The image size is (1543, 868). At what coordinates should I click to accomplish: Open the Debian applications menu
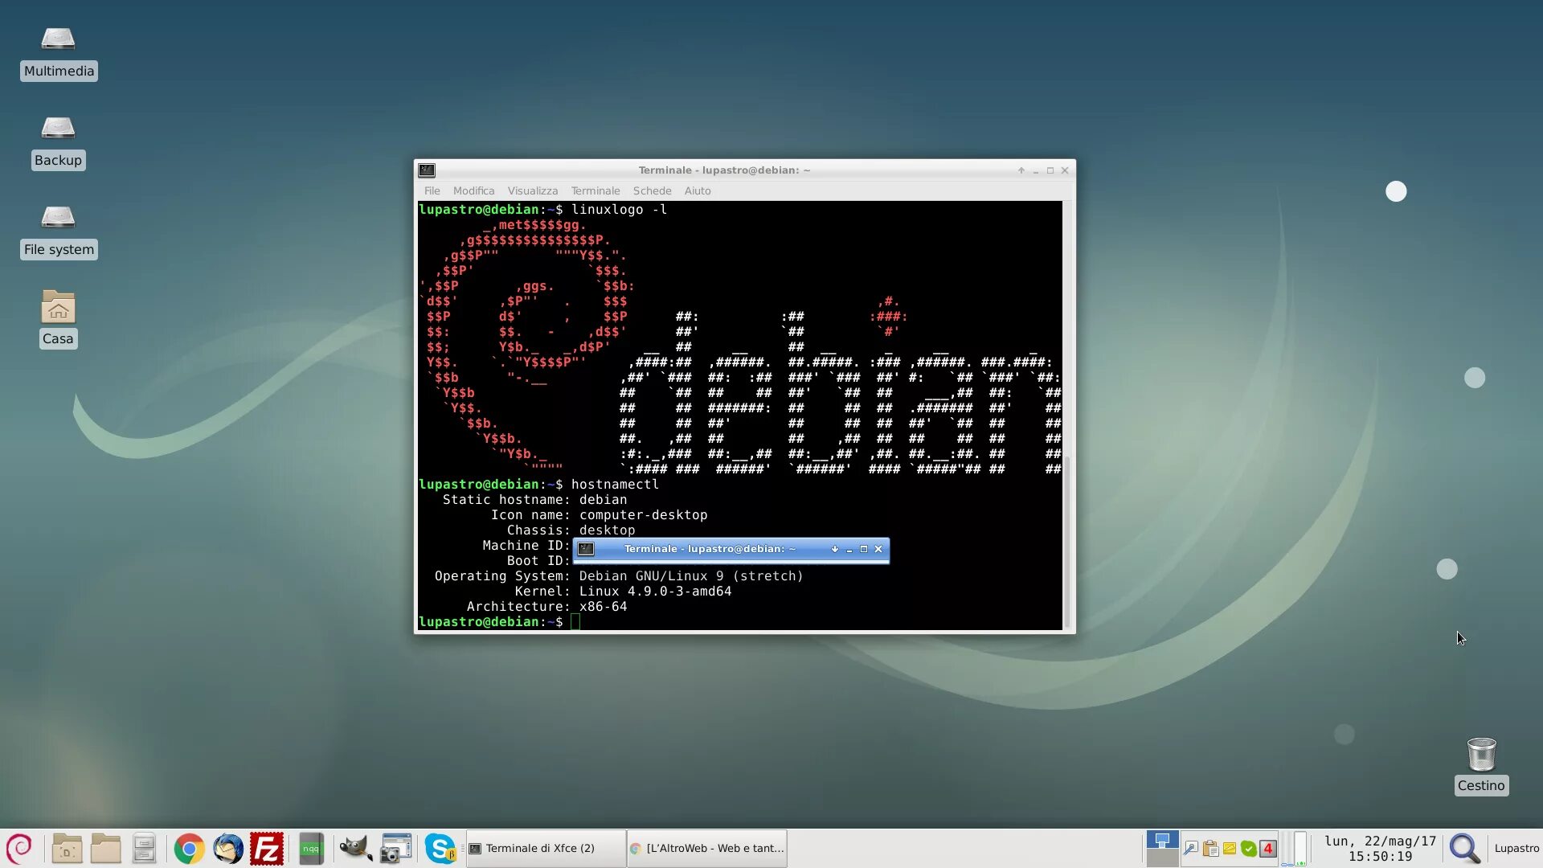(x=18, y=849)
